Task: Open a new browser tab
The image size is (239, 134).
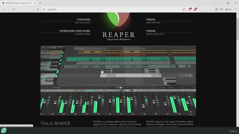Action: (x=40, y=3)
